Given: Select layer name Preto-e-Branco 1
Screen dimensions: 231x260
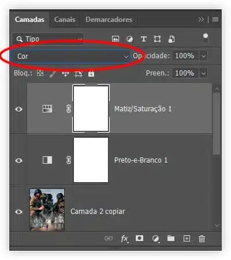Looking at the screenshot, I should [141, 160].
